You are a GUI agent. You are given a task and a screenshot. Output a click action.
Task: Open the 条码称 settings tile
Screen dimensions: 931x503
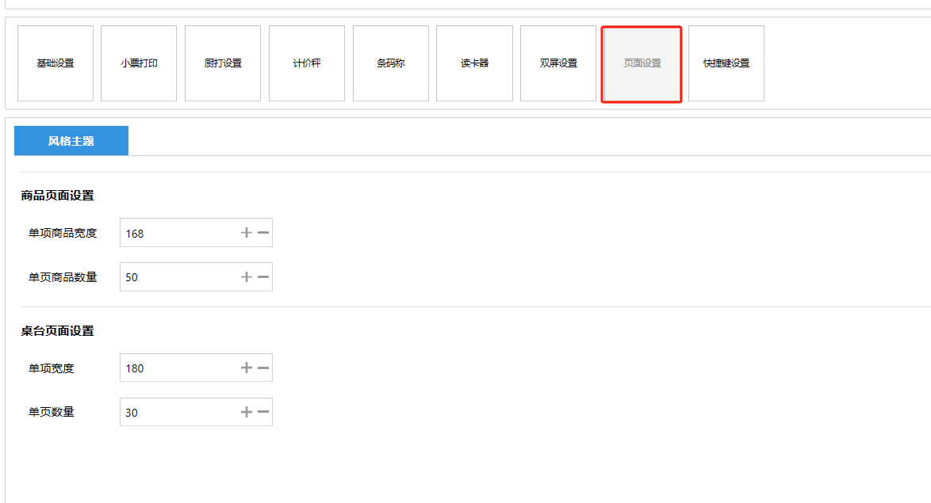coord(391,63)
